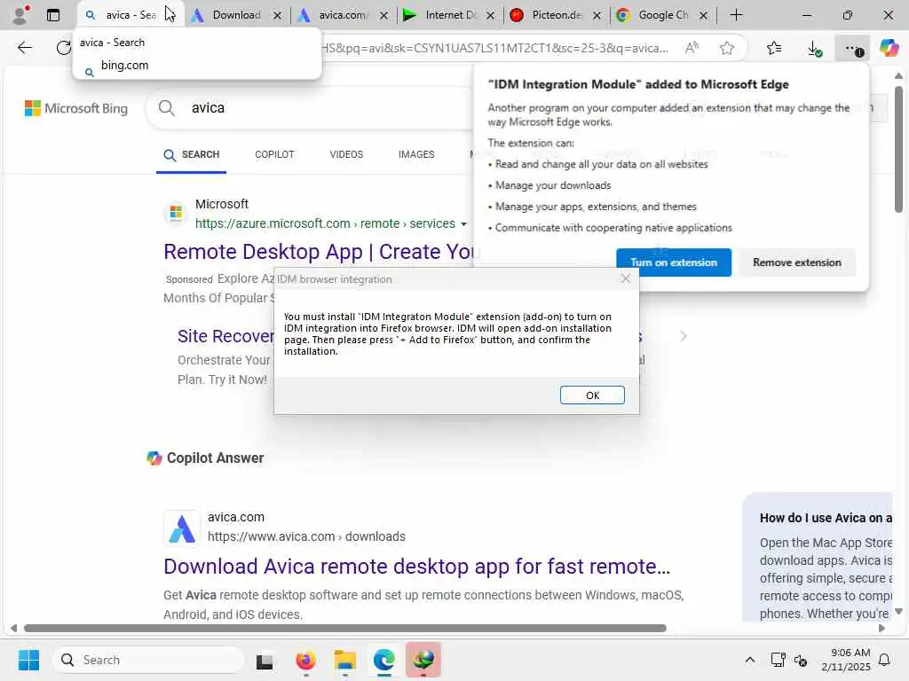Screen dimensions: 909x681
Task: Select the IMAGES tab in Bing
Action: [x=416, y=154]
